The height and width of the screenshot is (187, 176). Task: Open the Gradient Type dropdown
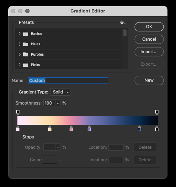point(60,92)
